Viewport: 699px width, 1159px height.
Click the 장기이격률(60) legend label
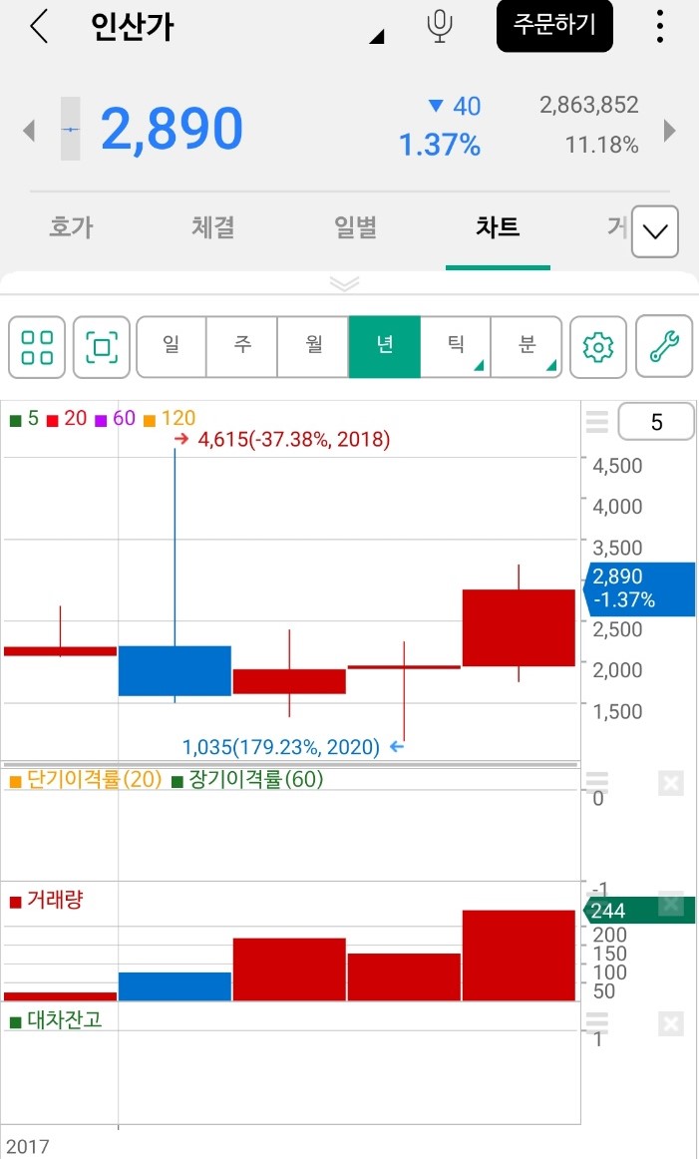point(248,780)
